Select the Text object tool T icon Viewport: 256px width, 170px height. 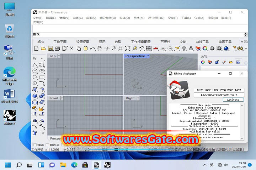[35, 133]
